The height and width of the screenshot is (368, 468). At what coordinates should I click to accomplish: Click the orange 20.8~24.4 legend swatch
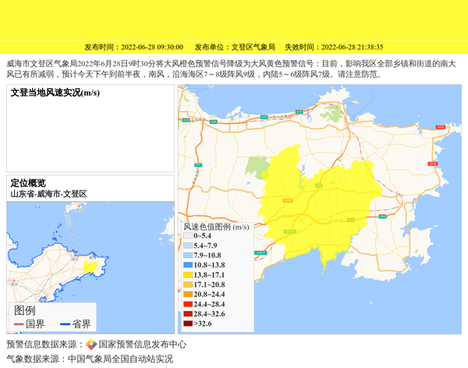[x=188, y=295]
